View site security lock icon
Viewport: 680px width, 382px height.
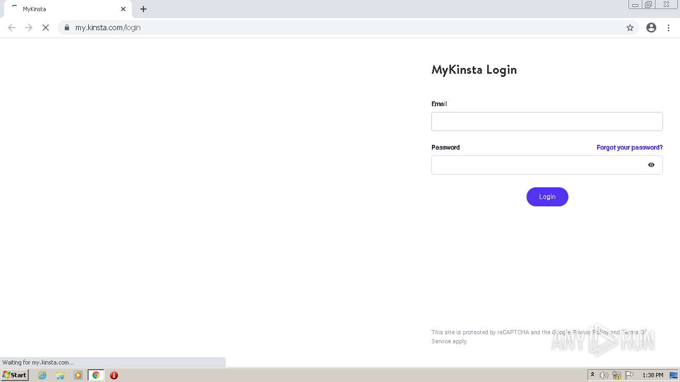point(67,28)
